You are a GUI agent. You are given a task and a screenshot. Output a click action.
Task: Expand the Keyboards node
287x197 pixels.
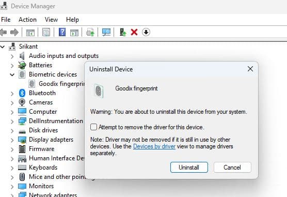point(12,168)
